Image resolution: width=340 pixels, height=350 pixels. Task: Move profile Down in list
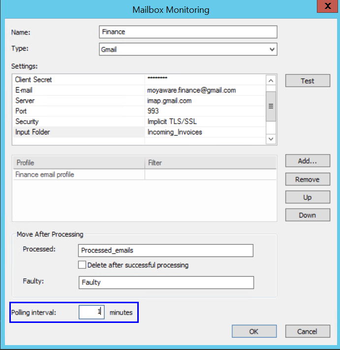307,215
